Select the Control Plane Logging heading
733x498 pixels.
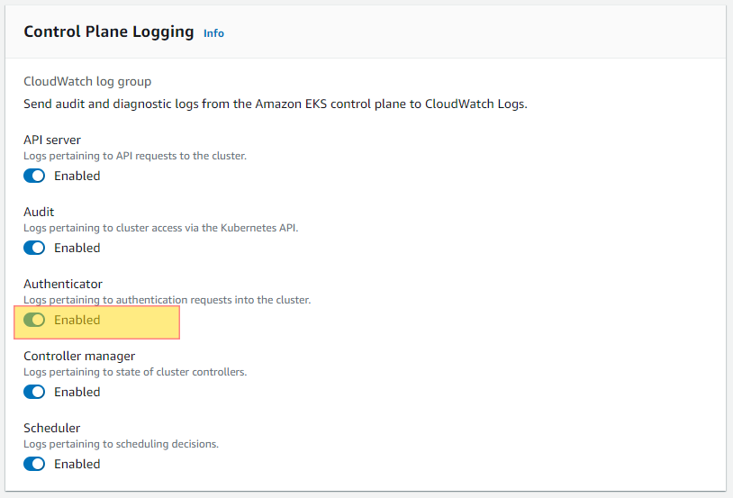pos(108,32)
